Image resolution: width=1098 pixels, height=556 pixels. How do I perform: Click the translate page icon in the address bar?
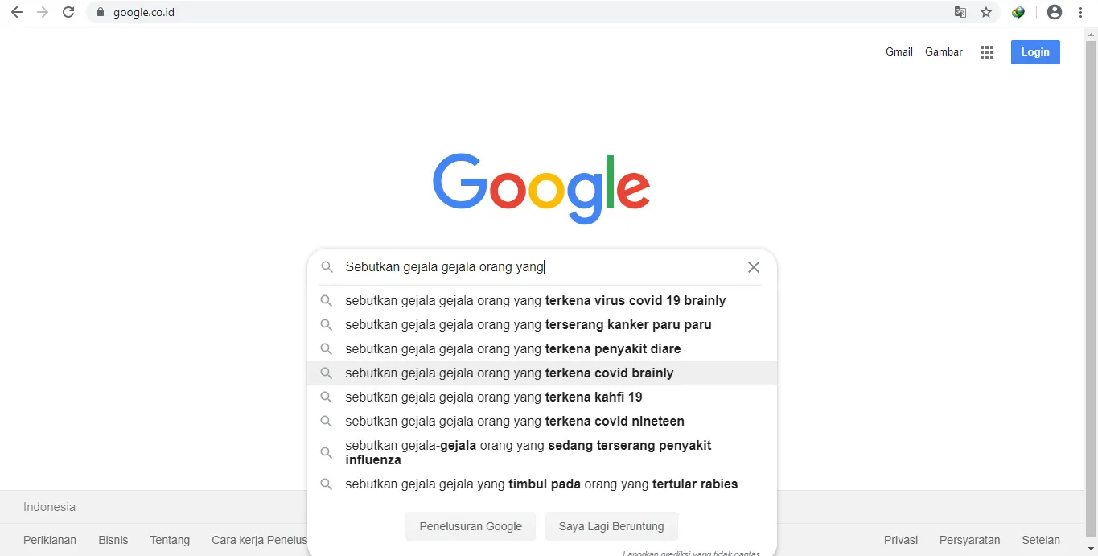tap(960, 12)
